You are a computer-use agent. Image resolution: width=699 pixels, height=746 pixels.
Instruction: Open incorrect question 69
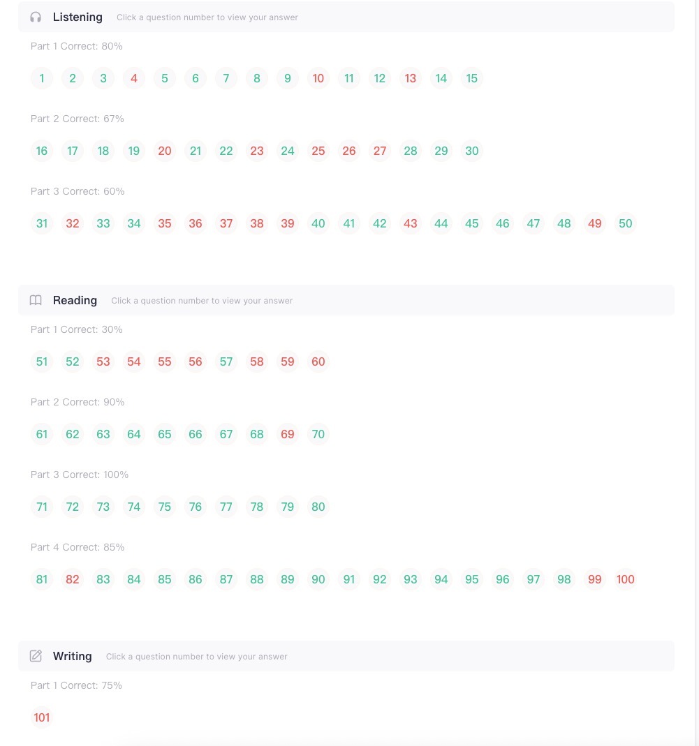click(x=288, y=434)
